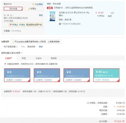
Task: Click the 商品明细 invoice content text
Action: click(31, 47)
